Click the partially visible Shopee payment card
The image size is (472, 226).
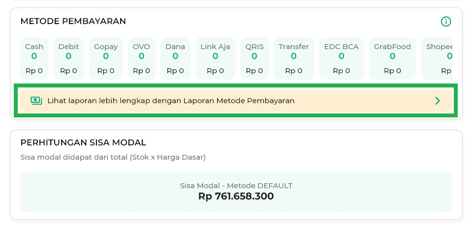(x=438, y=58)
